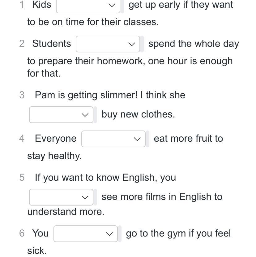
Task: Click the chevron arrow in sentence 1 dropdown
Action: [x=112, y=5]
